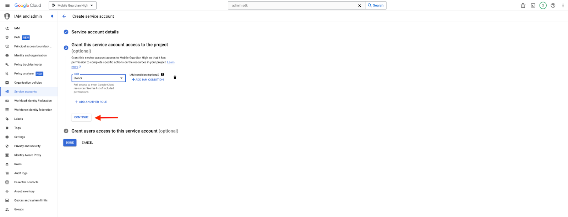
Task: Open Workload Identity Federation page
Action: pyautogui.click(x=33, y=101)
